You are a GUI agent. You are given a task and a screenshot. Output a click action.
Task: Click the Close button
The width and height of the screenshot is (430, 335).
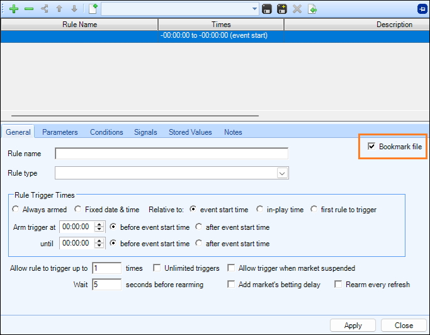(x=404, y=326)
